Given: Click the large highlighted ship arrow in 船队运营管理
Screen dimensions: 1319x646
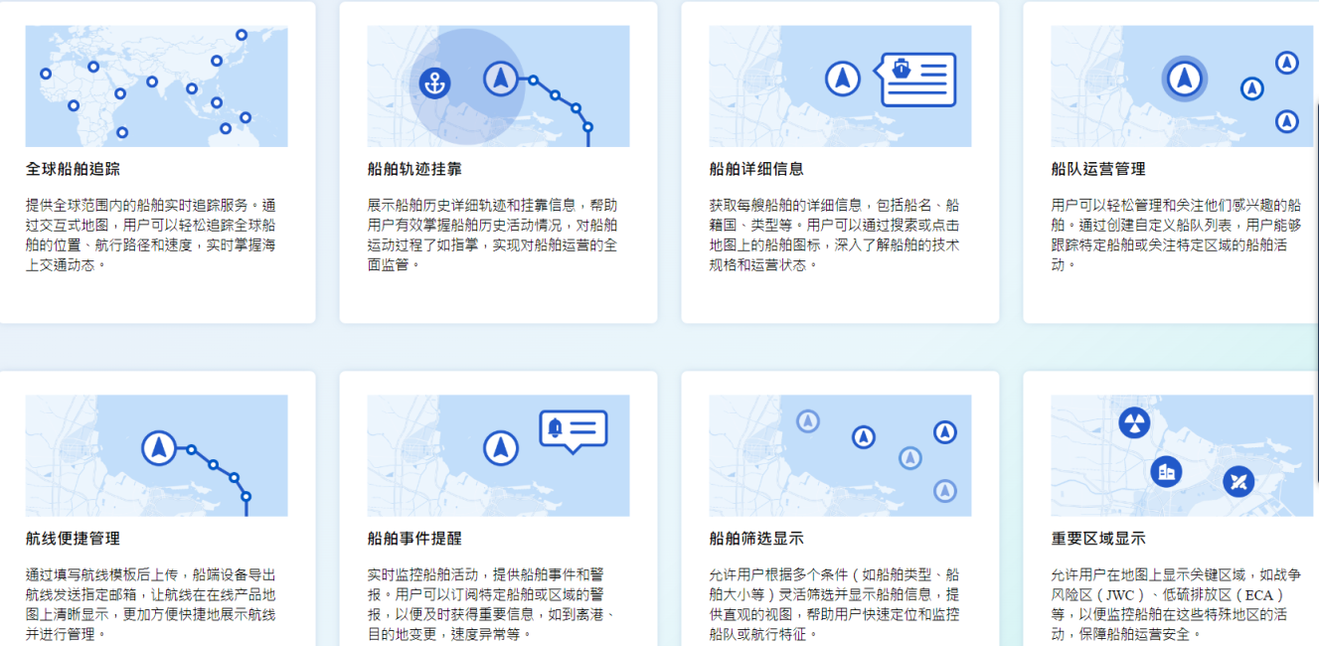Looking at the screenshot, I should point(1184,78).
